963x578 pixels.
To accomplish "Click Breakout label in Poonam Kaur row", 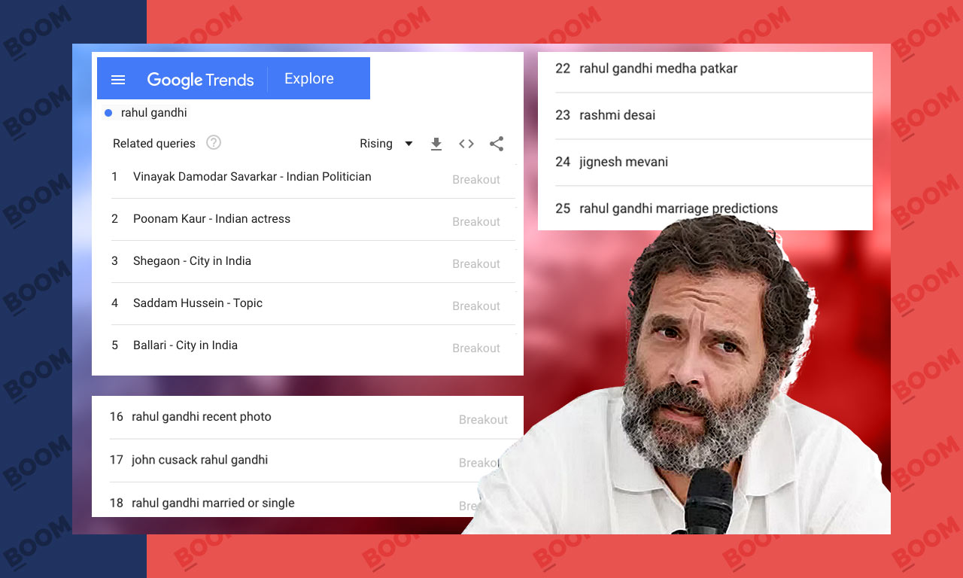I will tap(476, 222).
